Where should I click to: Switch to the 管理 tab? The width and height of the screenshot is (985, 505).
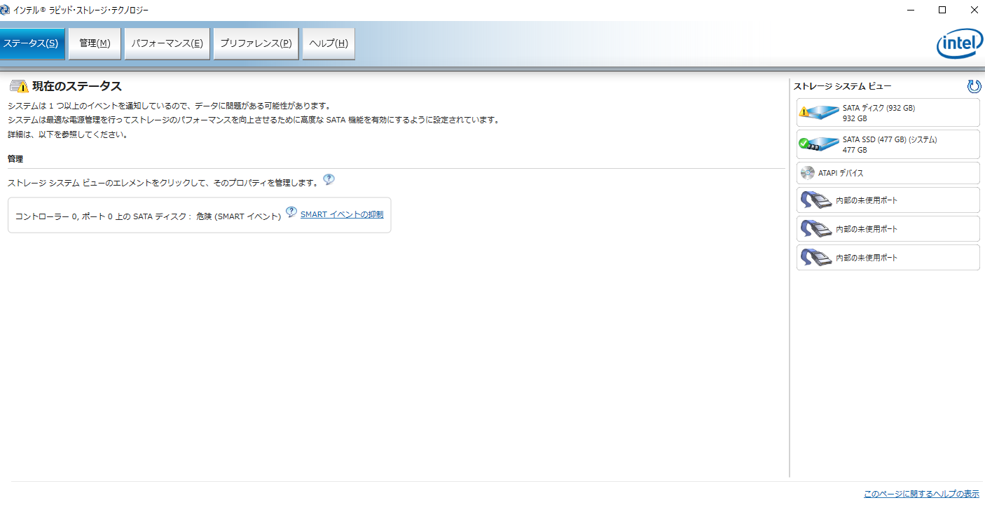[95, 43]
